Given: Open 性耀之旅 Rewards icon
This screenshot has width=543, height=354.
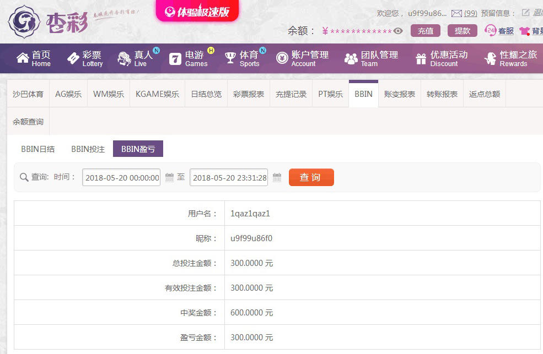Looking at the screenshot, I should tap(491, 58).
